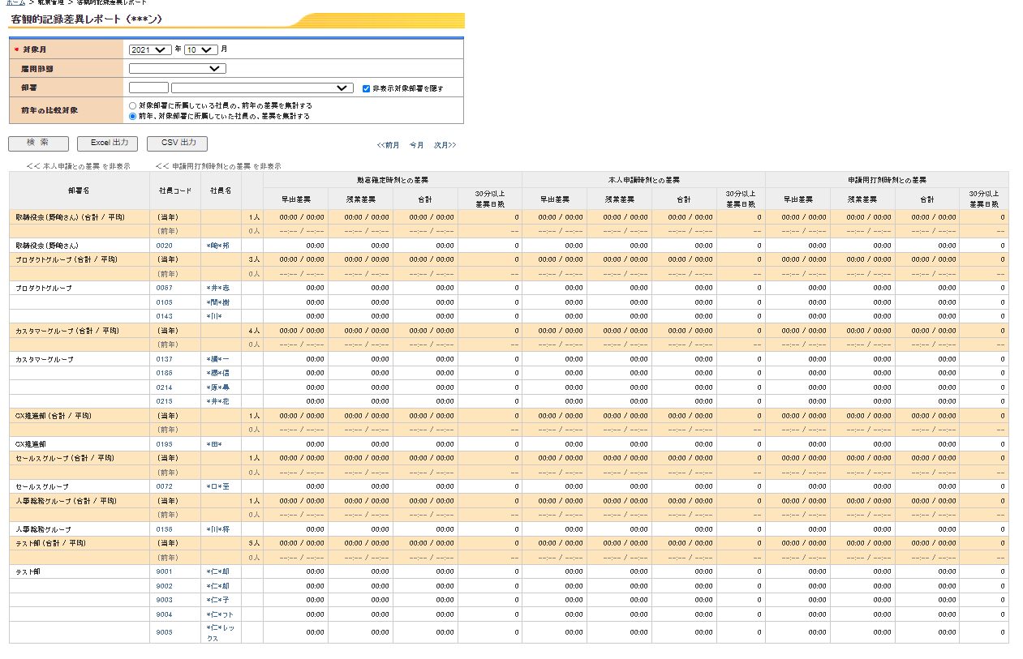Focus the 部署 code text field

(148, 88)
